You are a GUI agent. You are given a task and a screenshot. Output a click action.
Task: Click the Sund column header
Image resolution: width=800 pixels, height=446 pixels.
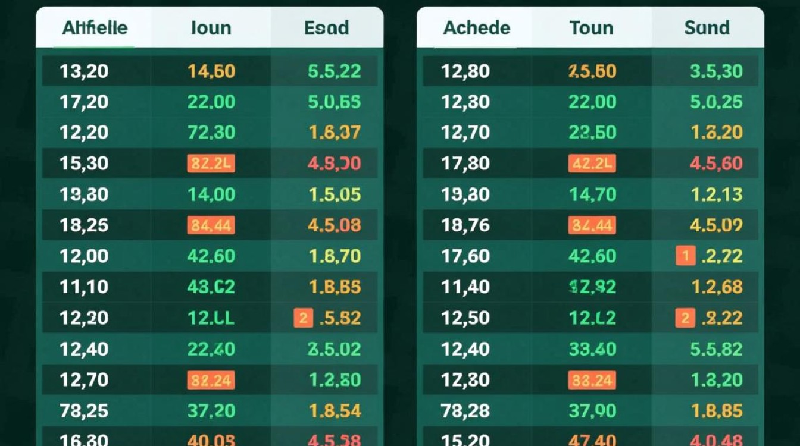click(707, 28)
